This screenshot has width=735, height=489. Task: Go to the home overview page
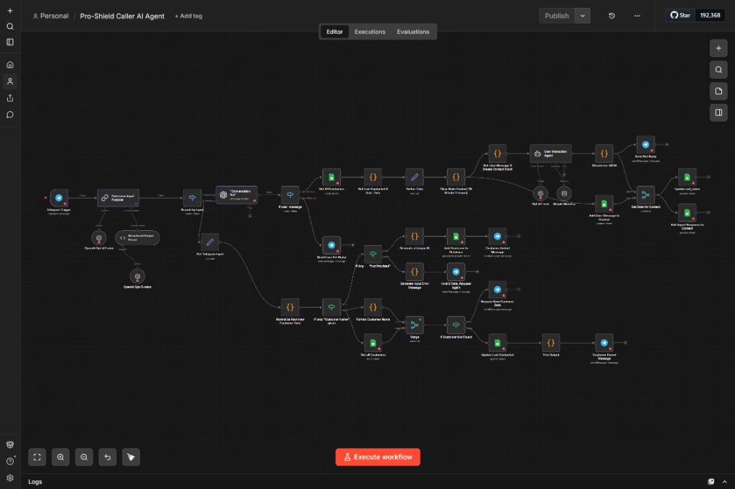click(10, 64)
